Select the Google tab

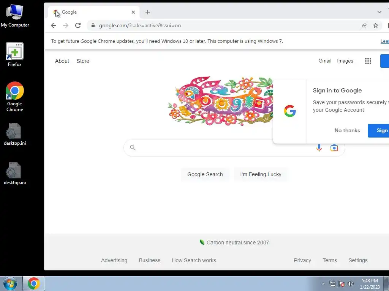pyautogui.click(x=94, y=12)
